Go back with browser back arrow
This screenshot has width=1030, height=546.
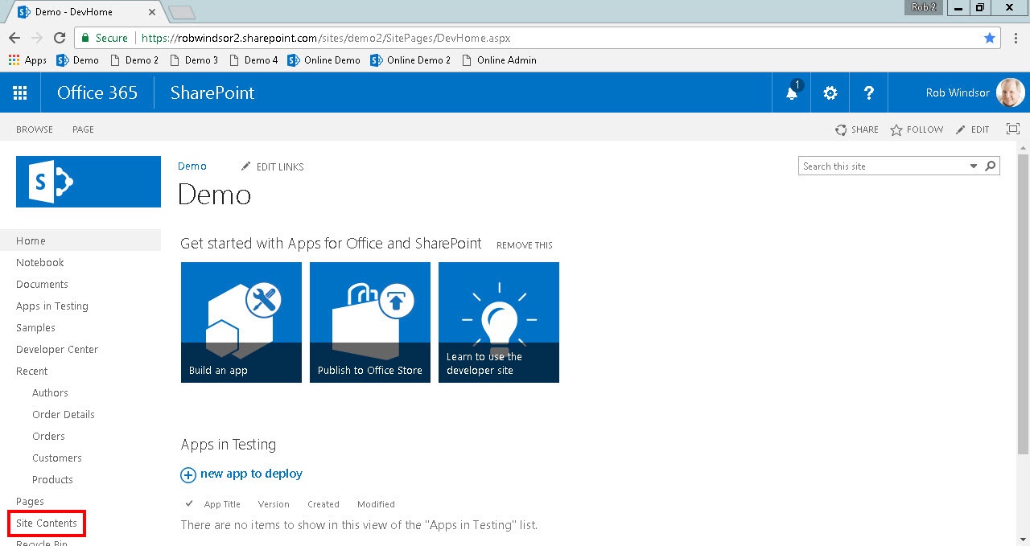(14, 38)
